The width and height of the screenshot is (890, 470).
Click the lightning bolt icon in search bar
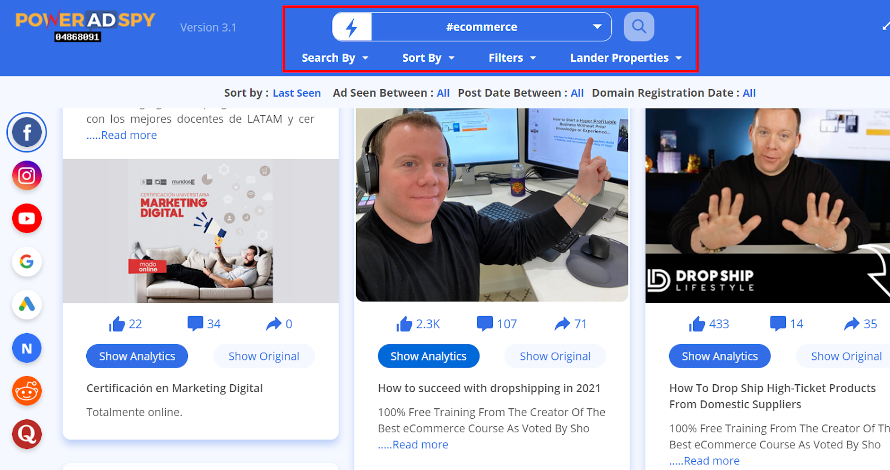[x=352, y=27]
